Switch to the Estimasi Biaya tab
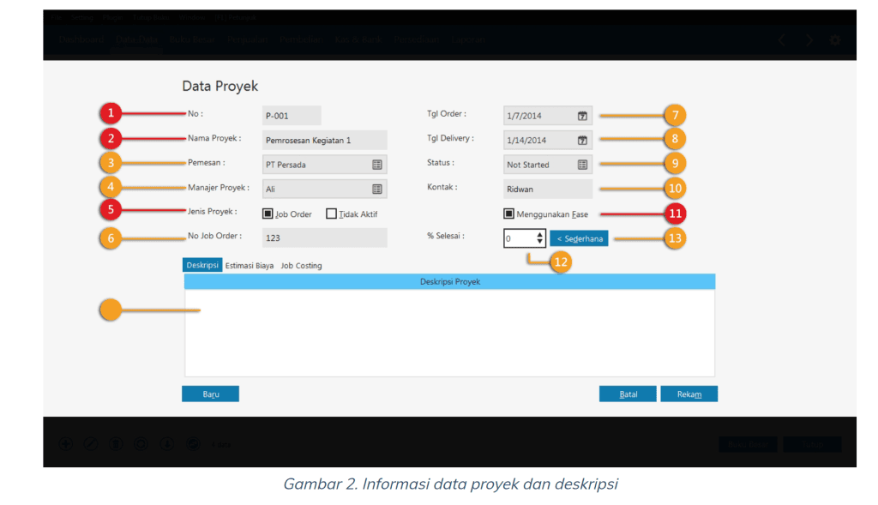This screenshot has height=505, width=878. point(250,266)
